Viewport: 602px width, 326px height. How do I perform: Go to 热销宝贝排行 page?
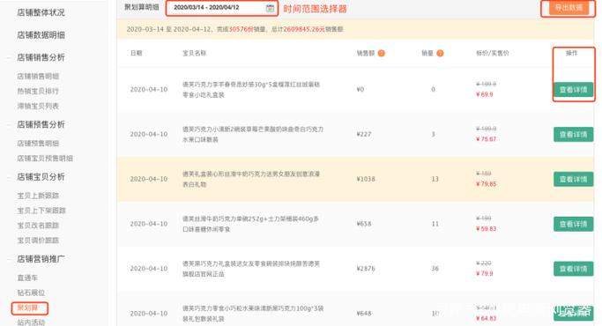(x=38, y=91)
